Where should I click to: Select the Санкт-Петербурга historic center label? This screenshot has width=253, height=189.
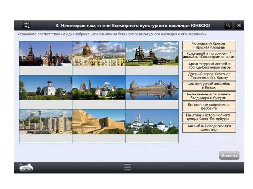pyautogui.click(x=209, y=117)
